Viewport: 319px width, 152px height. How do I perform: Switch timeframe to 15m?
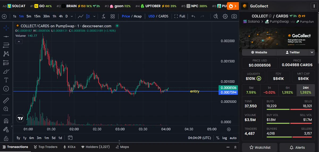coord(37,16)
